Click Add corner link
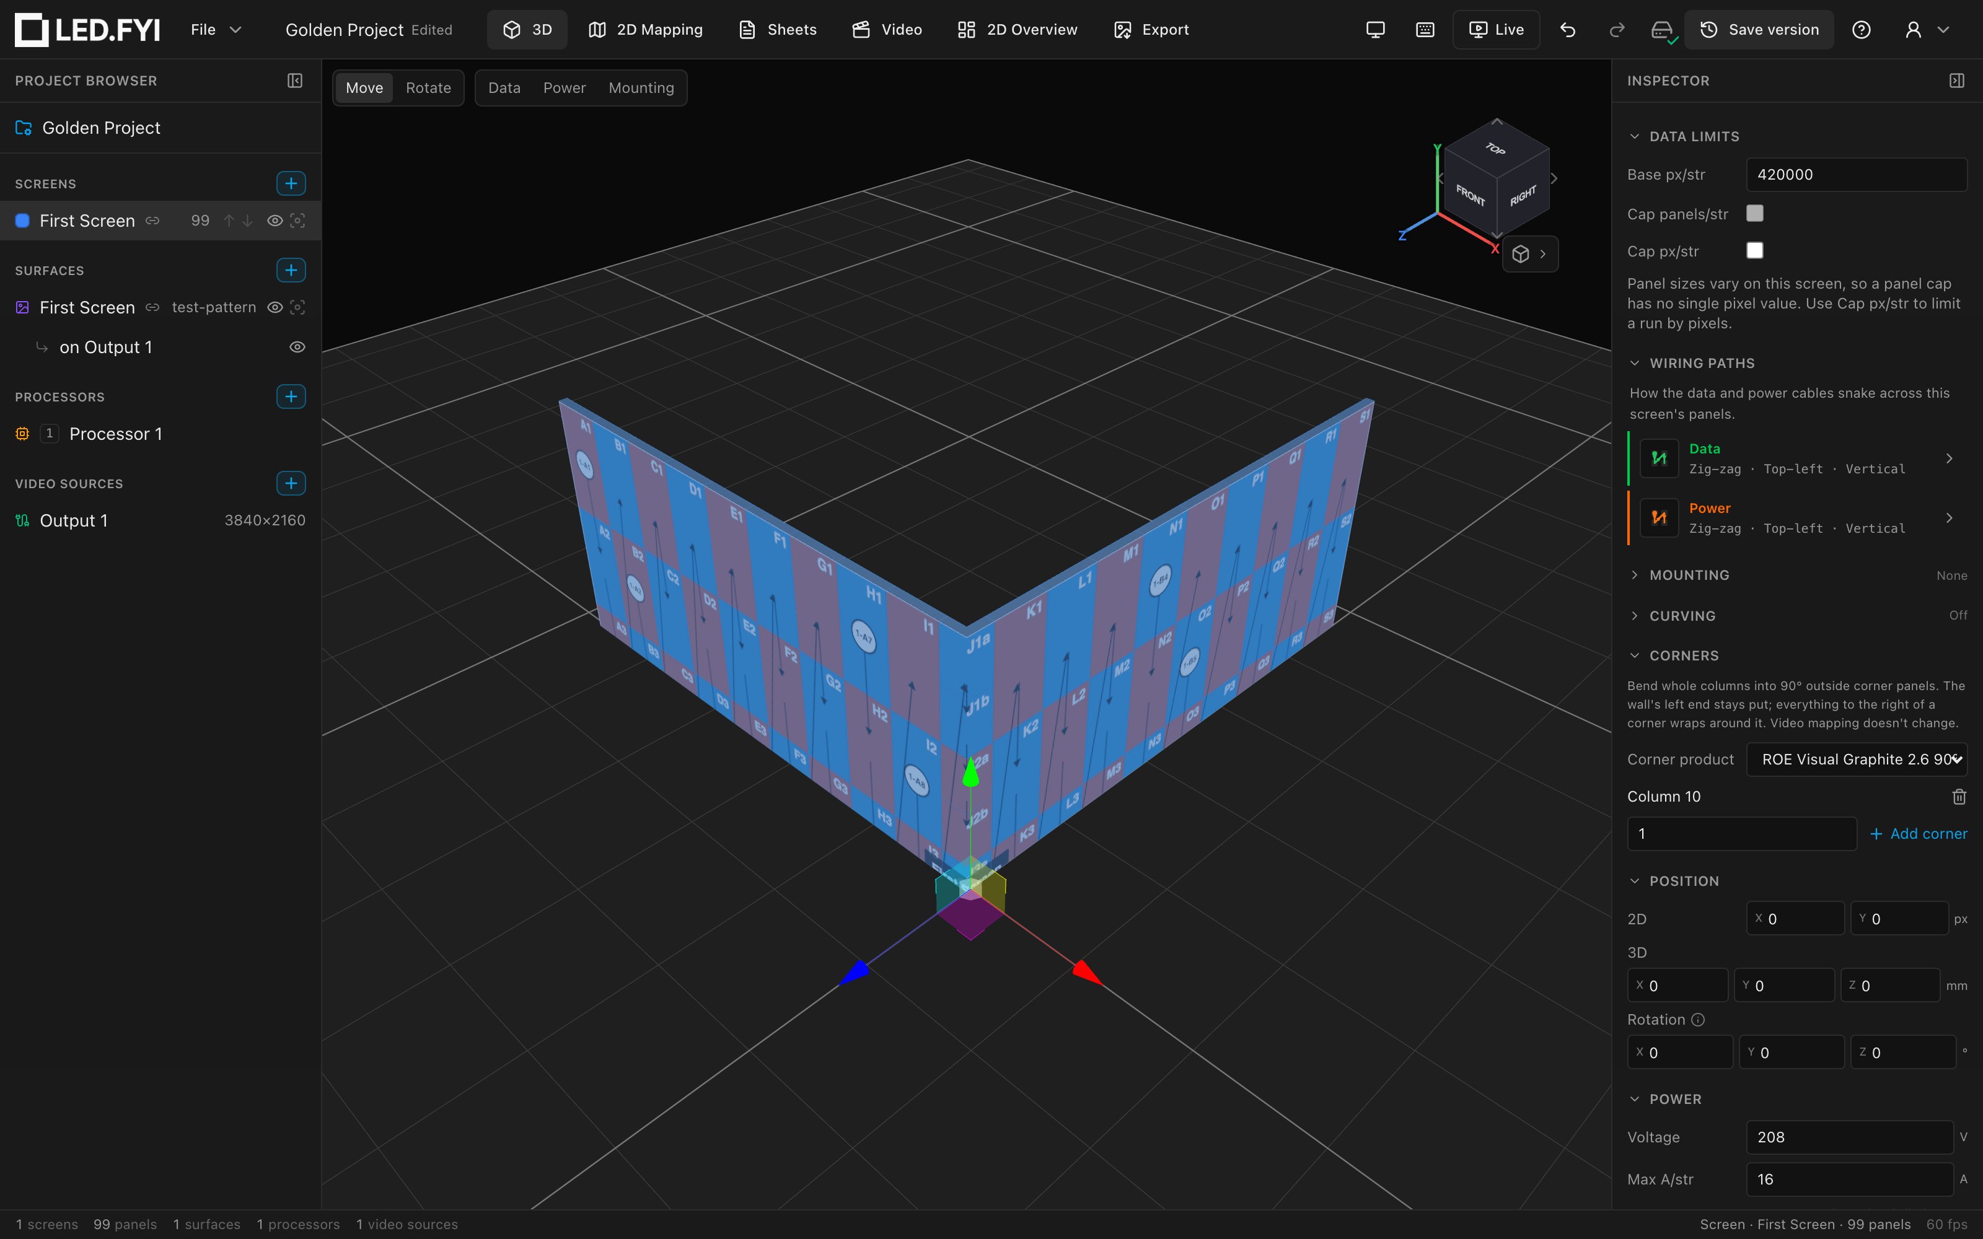The width and height of the screenshot is (1983, 1239). 1919,833
